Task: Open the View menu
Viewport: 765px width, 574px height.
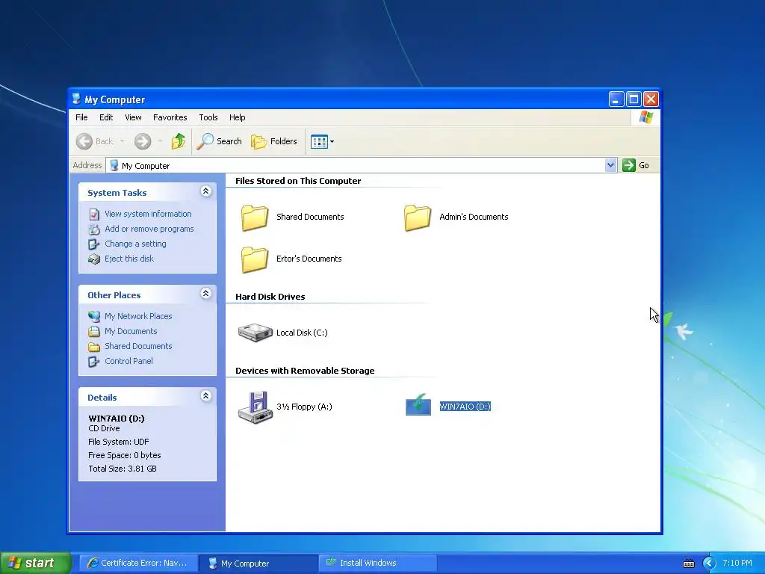Action: [133, 117]
